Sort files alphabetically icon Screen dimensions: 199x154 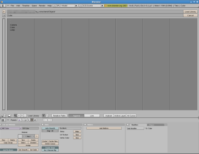pos(16,116)
